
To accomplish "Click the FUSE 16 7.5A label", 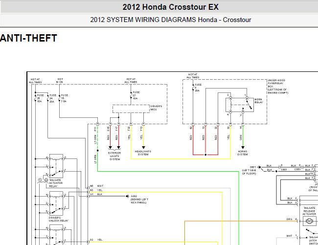I will pos(64,98).
